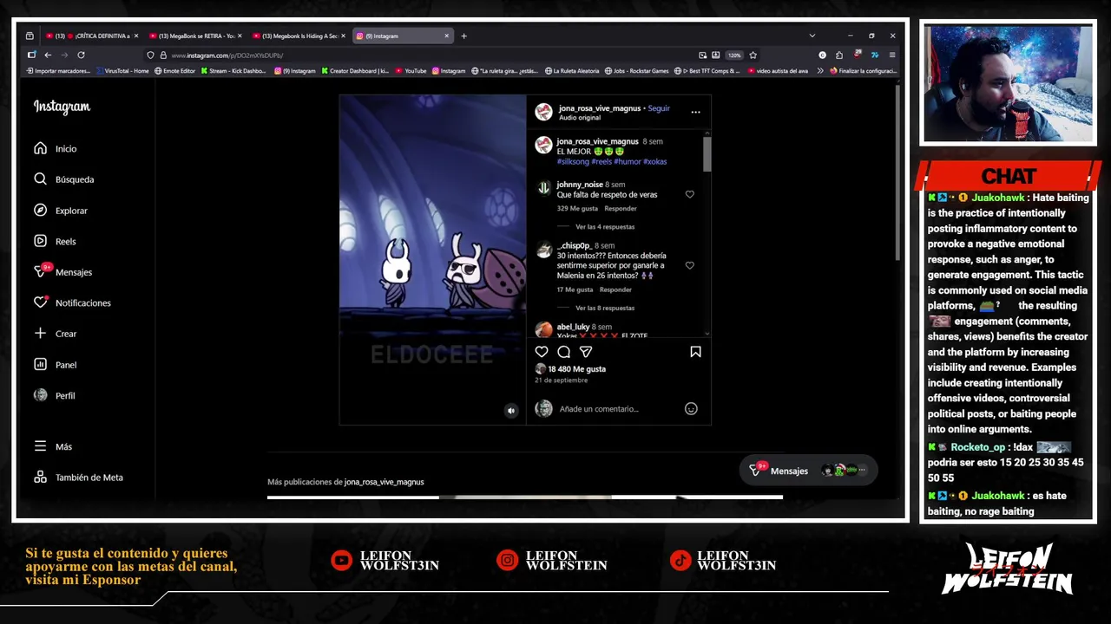Open La Ruleta Aleatoria bookmark
1111x624 pixels.
click(x=571, y=71)
